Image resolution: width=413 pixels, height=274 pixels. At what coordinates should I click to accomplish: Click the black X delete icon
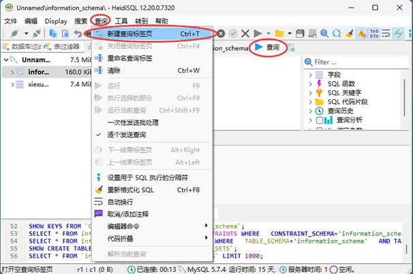tap(245, 33)
